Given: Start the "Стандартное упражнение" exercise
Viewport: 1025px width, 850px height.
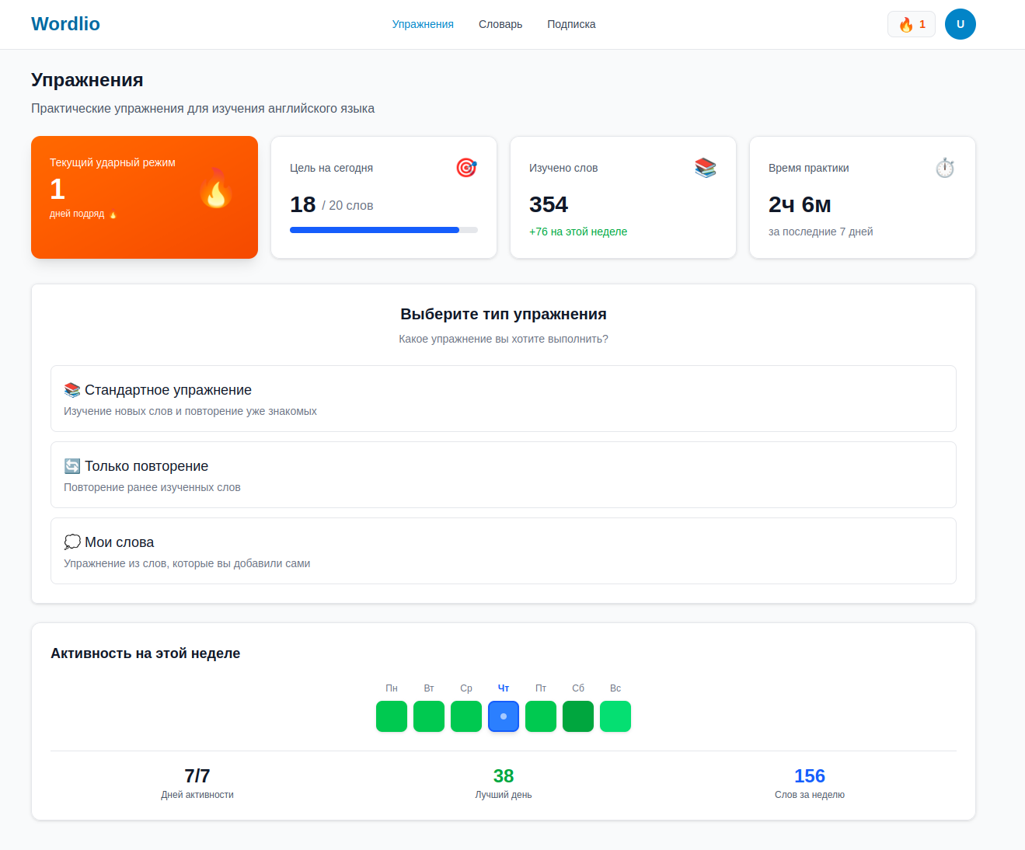Looking at the screenshot, I should click(503, 399).
